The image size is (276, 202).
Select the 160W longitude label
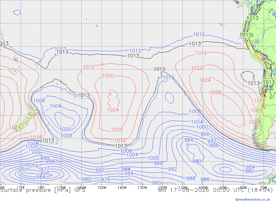click(x=81, y=188)
